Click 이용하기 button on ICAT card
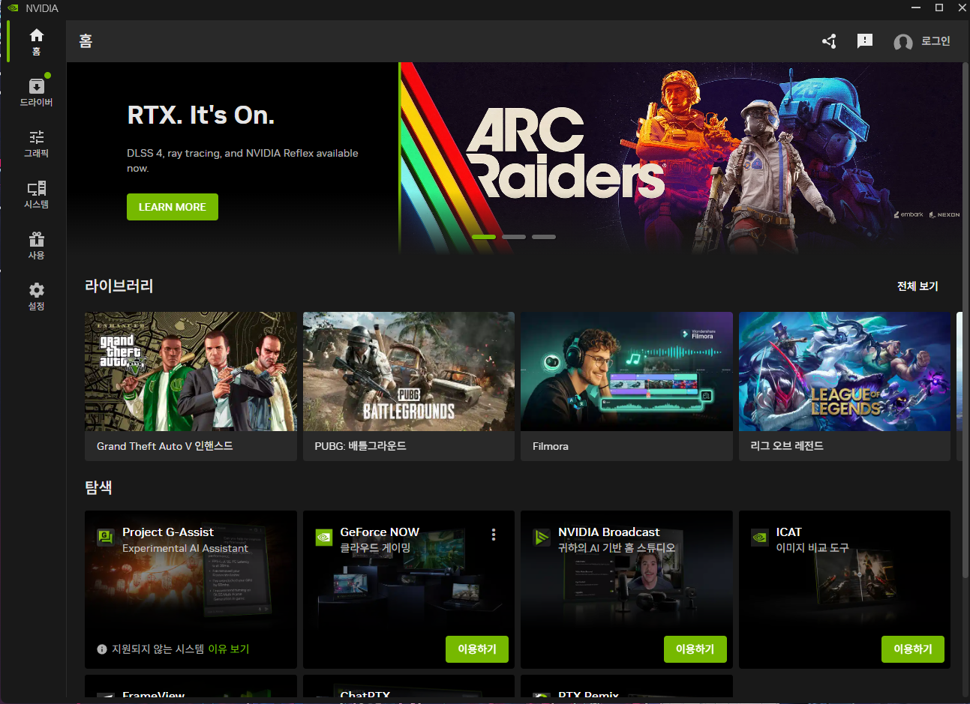 pos(913,649)
